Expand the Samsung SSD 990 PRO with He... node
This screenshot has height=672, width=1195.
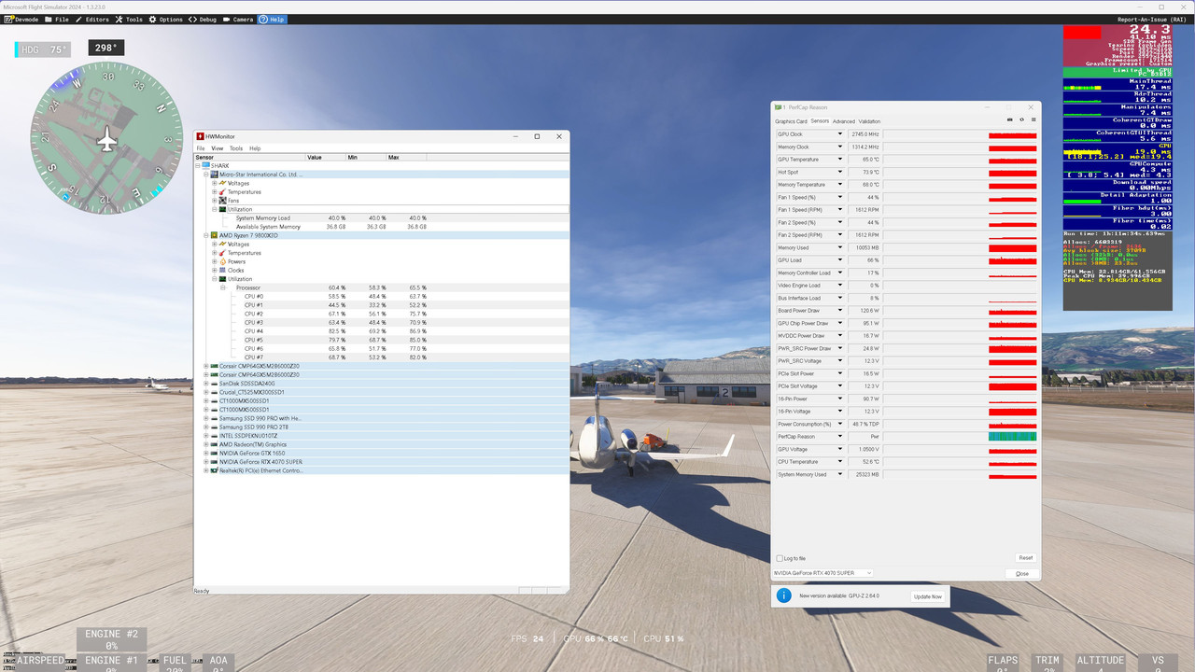pos(205,418)
